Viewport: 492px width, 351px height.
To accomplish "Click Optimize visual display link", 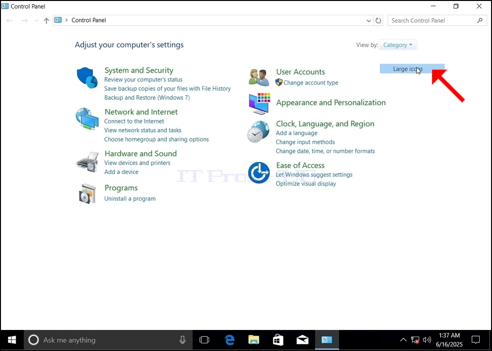I will coord(306,184).
